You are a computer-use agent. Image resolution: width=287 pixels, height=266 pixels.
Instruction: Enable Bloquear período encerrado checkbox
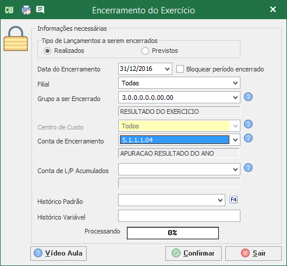tap(180, 69)
